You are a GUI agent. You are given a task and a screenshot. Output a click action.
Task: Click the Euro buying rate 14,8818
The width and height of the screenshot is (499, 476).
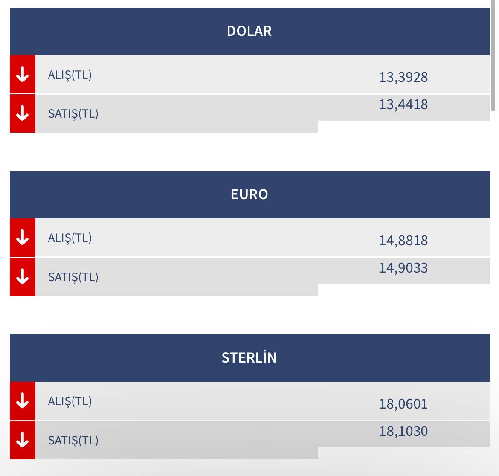403,241
